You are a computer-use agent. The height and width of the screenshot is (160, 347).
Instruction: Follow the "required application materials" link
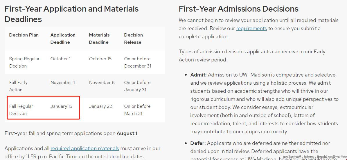85,148
